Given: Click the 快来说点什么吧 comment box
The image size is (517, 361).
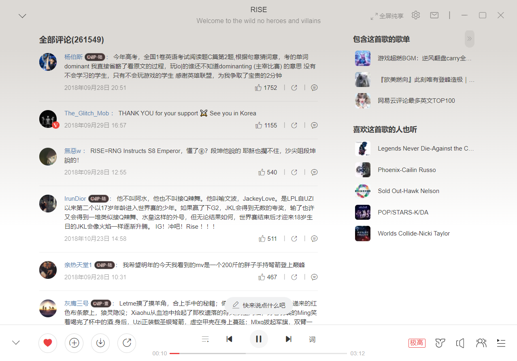Looking at the screenshot, I should coord(259,305).
